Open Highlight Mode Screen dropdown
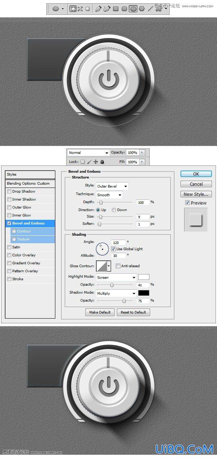The image size is (217, 458). point(116,277)
